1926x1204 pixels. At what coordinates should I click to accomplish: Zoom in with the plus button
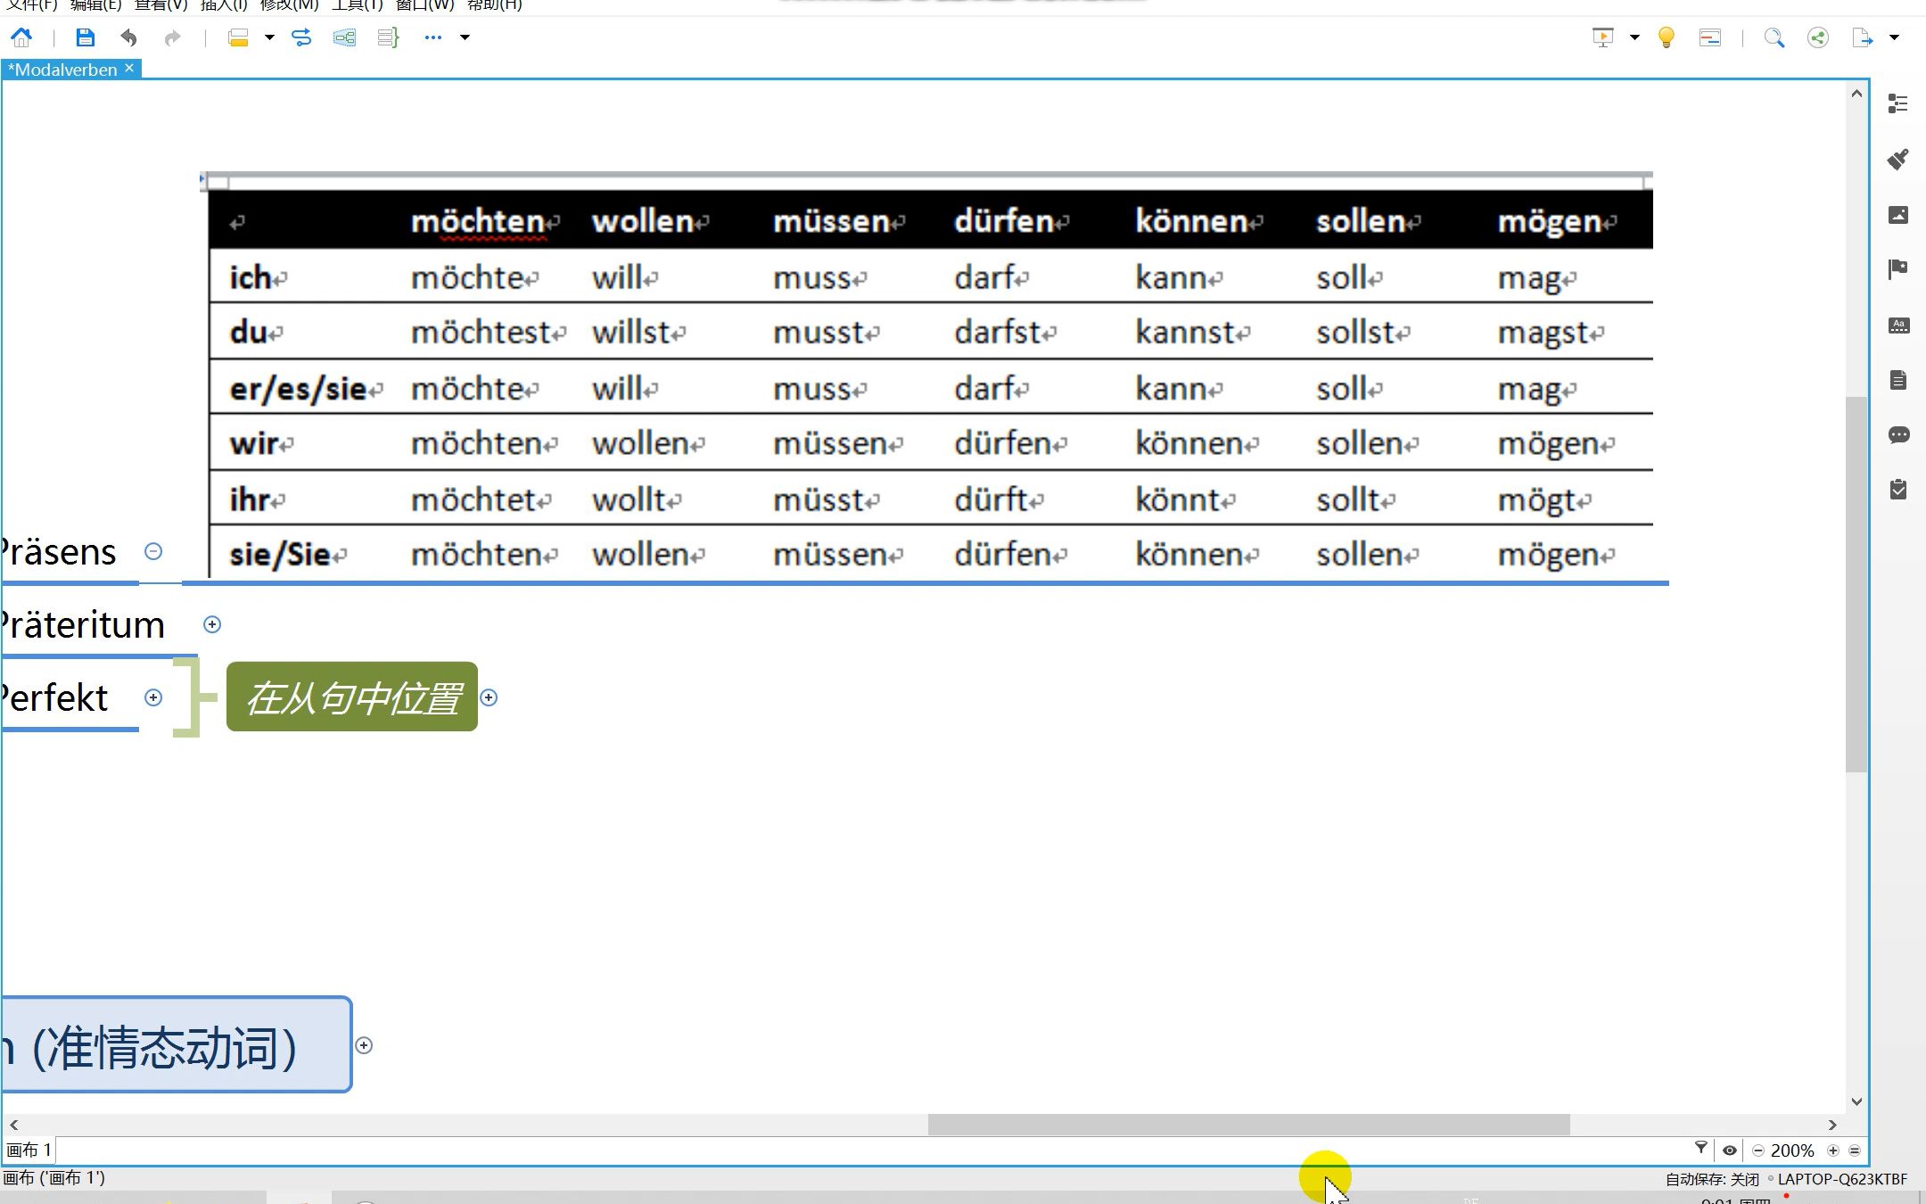point(1833,1150)
